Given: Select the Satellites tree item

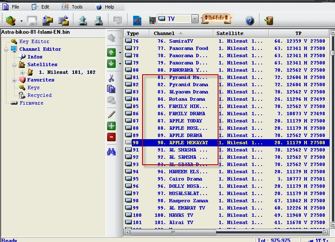Looking at the screenshot, I should (42, 64).
